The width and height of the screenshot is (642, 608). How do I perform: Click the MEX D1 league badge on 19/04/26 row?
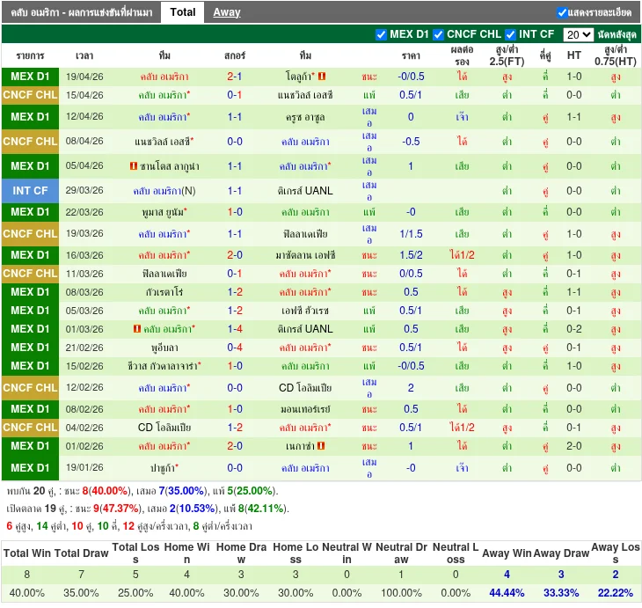(x=30, y=77)
